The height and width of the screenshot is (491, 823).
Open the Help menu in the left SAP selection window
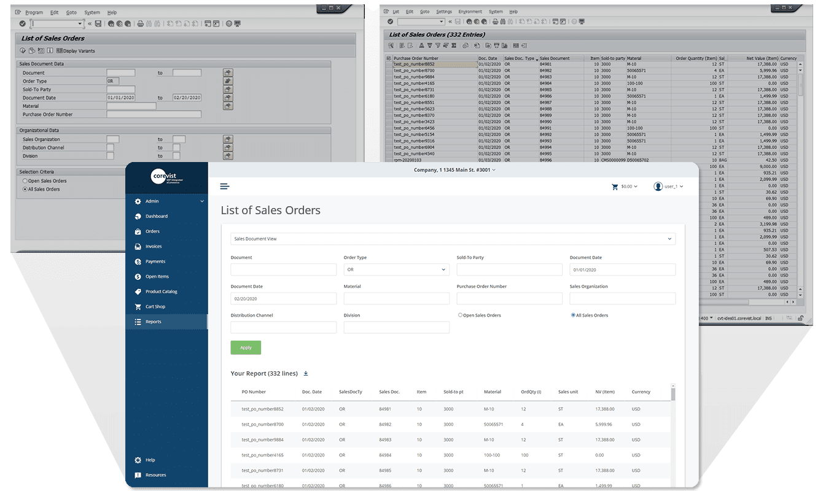click(x=112, y=12)
